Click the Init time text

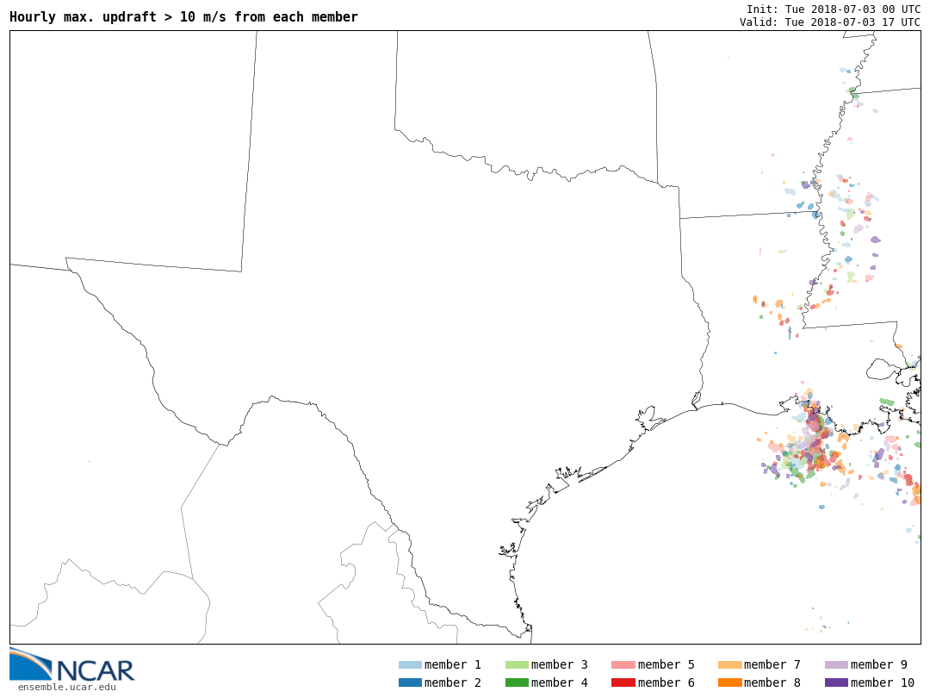coord(833,9)
